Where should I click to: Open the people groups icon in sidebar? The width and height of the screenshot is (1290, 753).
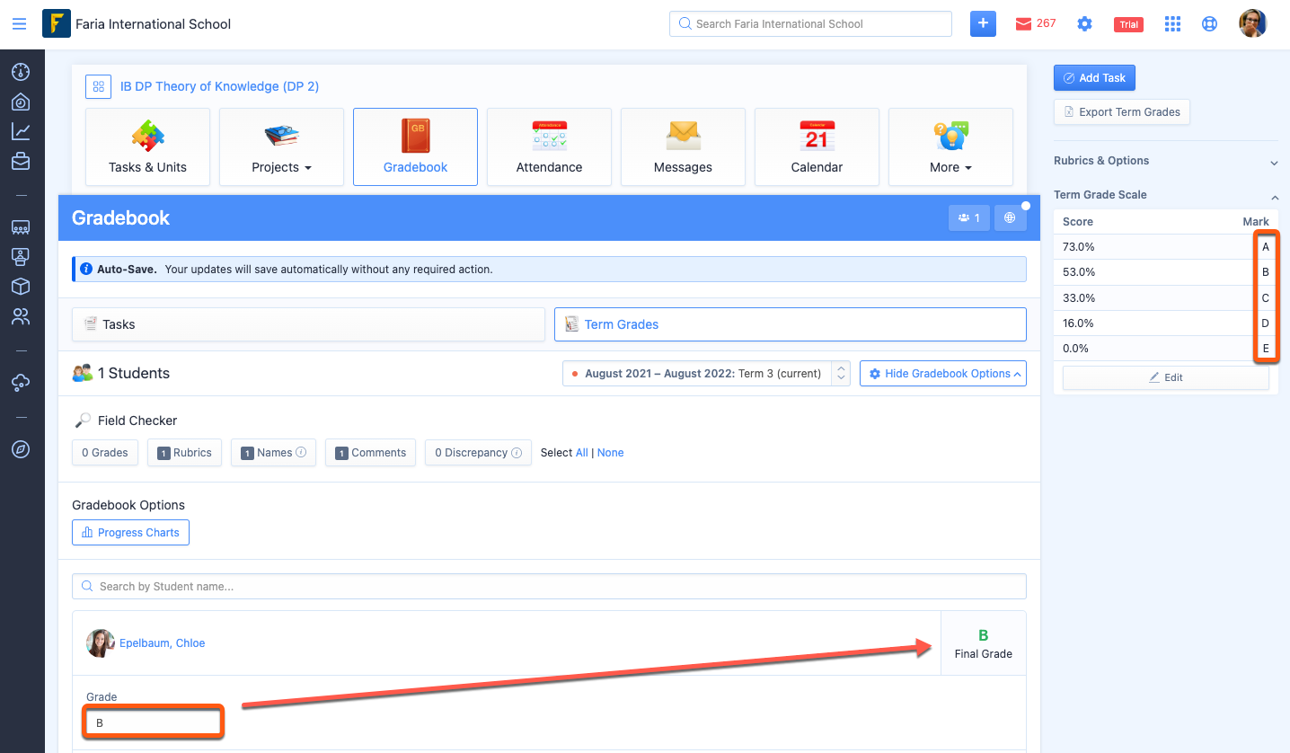[21, 316]
